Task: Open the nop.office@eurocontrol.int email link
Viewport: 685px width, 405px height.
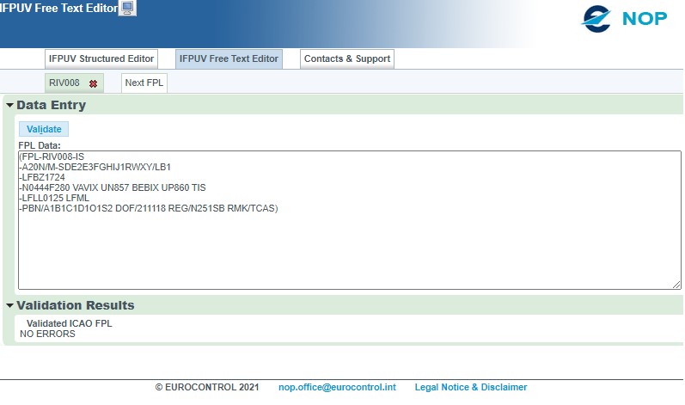Action: click(337, 387)
